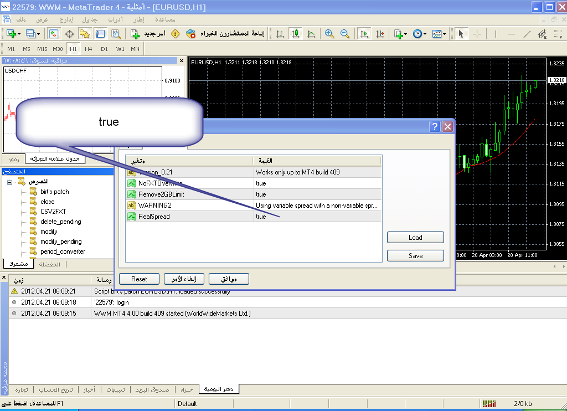
Task: Click the Reset button
Action: coord(139,279)
